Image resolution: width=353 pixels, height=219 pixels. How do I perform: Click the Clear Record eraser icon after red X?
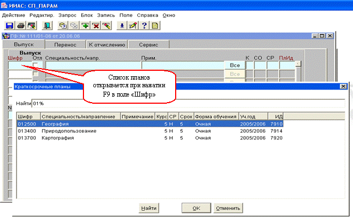point(107,26)
